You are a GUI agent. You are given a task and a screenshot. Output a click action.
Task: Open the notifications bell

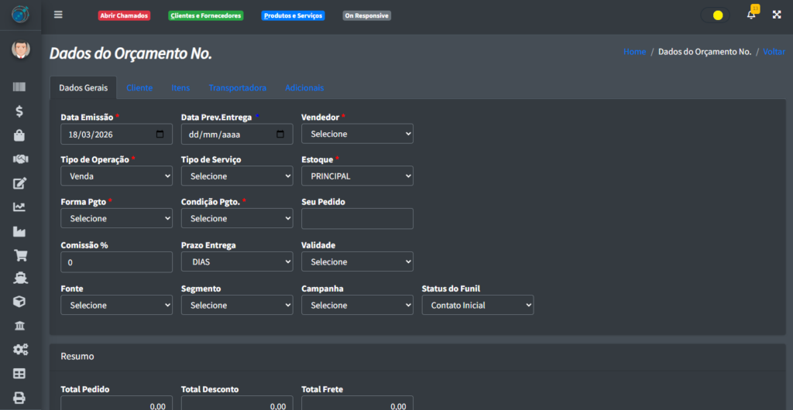pos(750,15)
